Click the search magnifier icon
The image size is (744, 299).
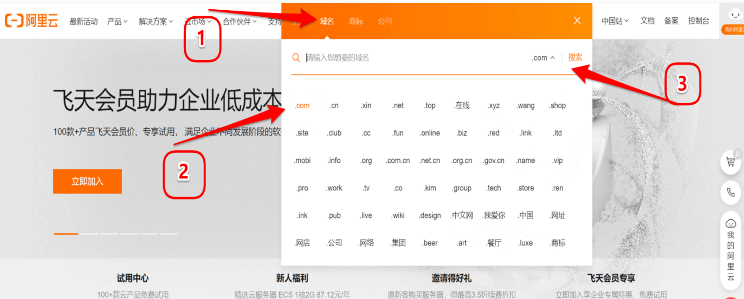[296, 58]
